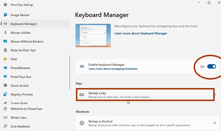This screenshot has width=221, height=131.
Task: Open Mouse Without Borders settings
Action: pos(35,42)
